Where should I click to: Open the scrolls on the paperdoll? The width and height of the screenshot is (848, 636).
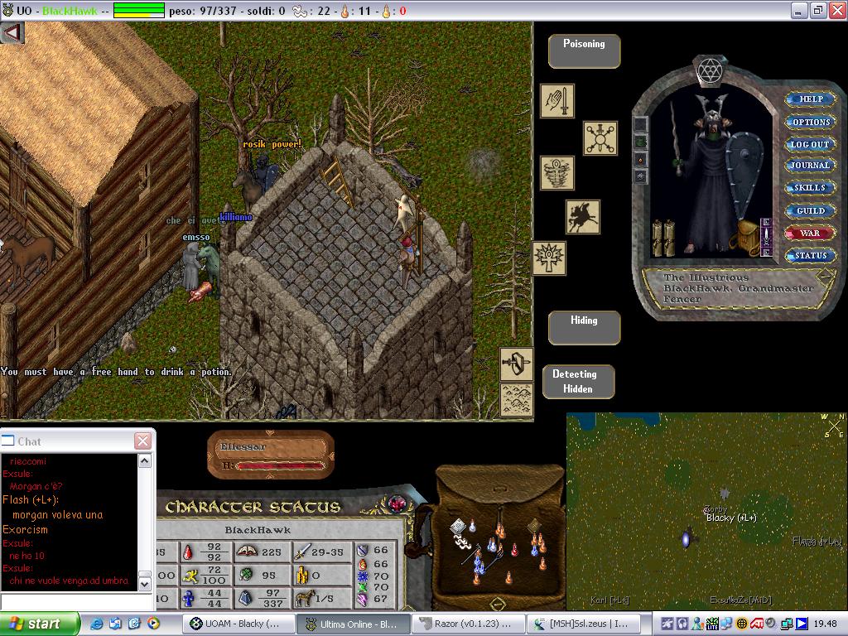pos(663,238)
